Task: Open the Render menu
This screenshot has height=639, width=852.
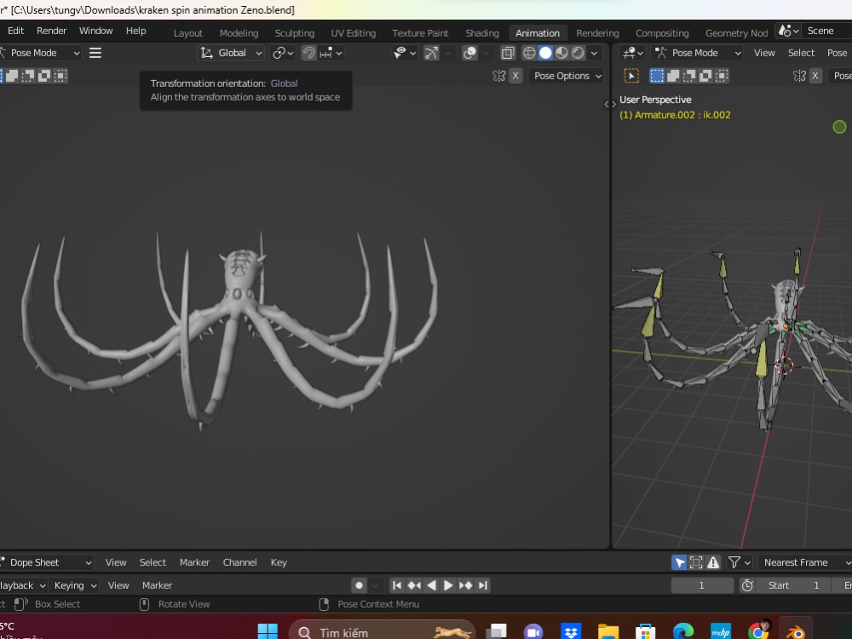Action: tap(52, 31)
